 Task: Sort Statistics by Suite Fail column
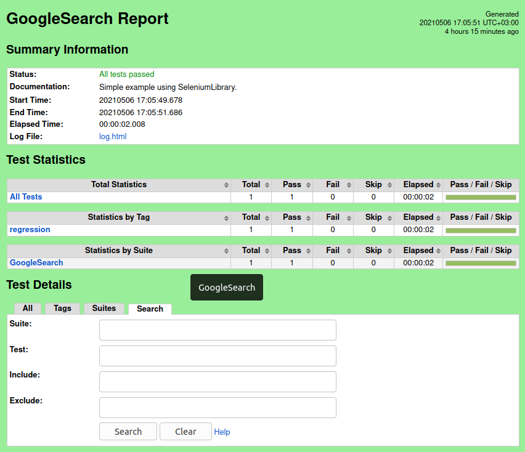click(333, 251)
